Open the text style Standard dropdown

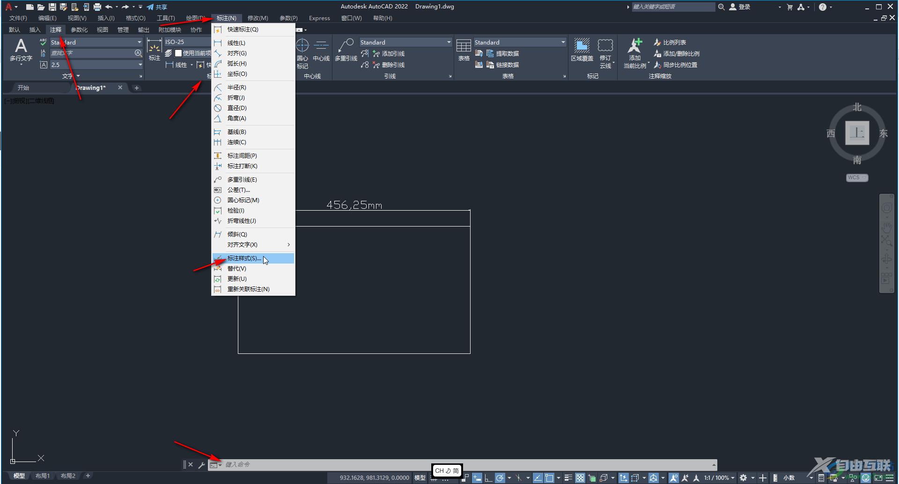(x=96, y=42)
